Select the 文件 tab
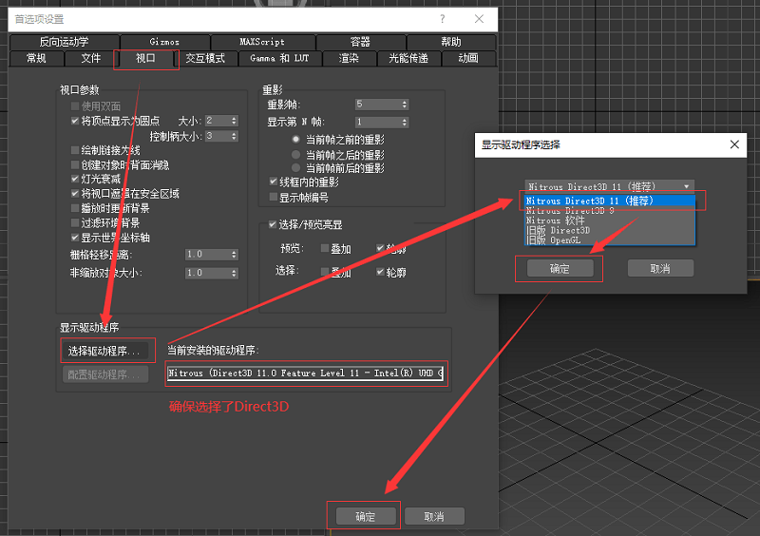Screen dimensions: 760x536 coord(90,58)
